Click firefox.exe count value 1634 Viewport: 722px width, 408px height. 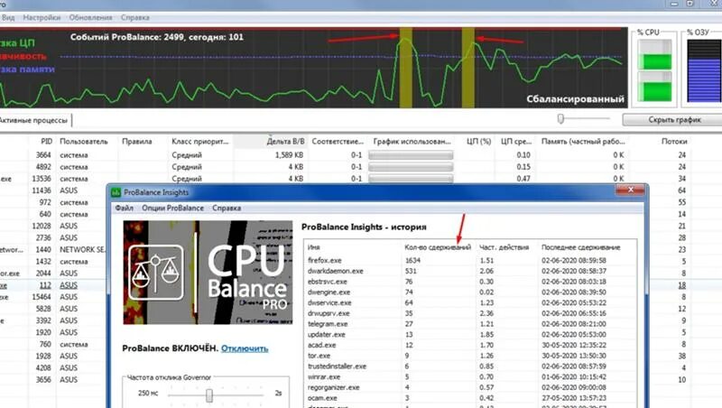pyautogui.click(x=412, y=260)
